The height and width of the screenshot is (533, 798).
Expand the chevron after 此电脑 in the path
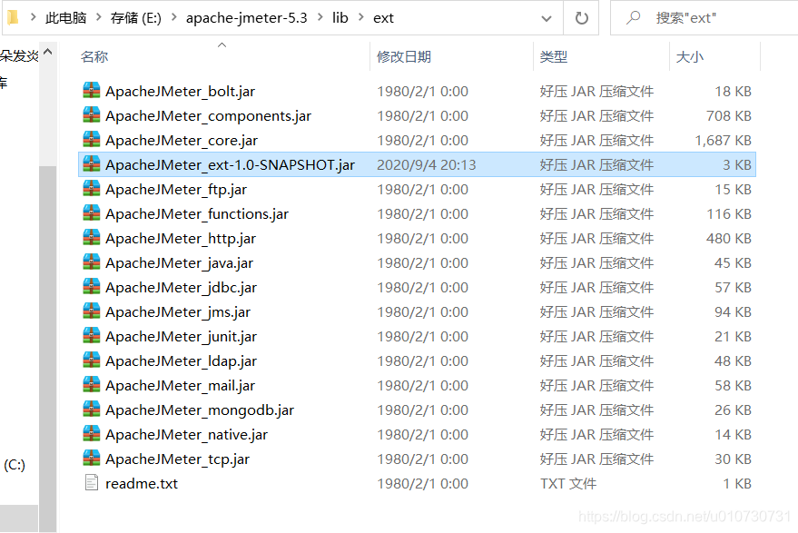tap(98, 17)
